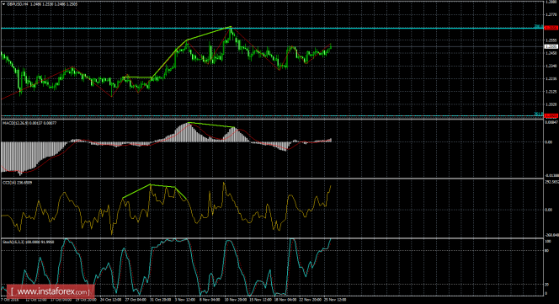Click the 20 level on Stochastic scale
The width and height of the screenshot is (559, 304).
(x=547, y=285)
